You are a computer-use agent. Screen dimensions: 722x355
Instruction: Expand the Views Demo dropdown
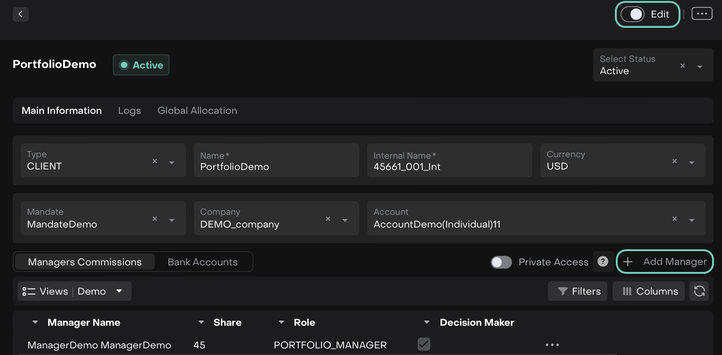[119, 291]
